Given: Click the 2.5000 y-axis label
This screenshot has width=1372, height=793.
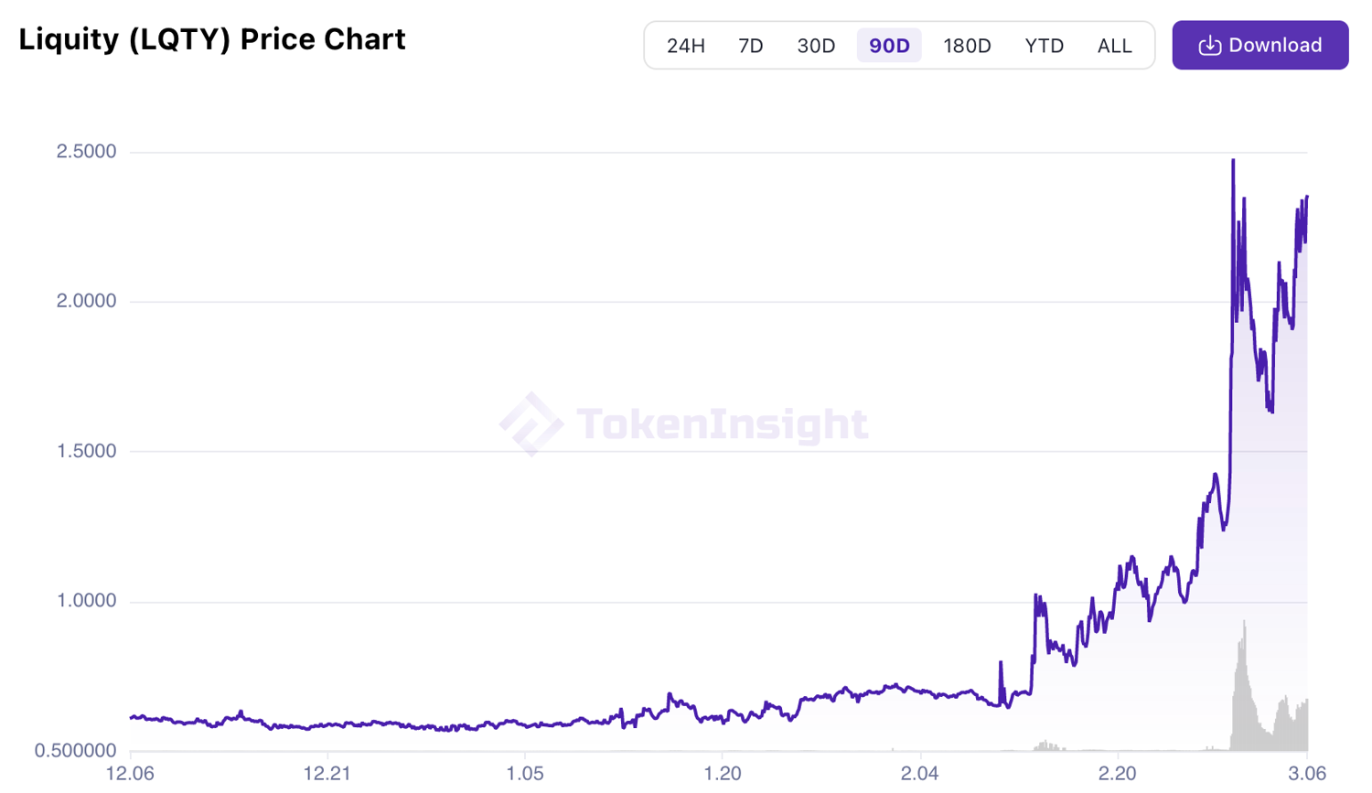Looking at the screenshot, I should (x=86, y=152).
